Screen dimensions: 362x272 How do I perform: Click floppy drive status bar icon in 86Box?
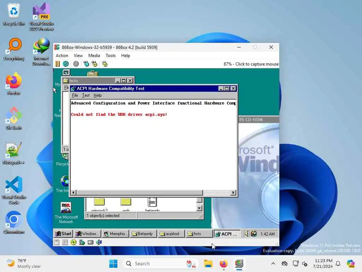coord(57,242)
